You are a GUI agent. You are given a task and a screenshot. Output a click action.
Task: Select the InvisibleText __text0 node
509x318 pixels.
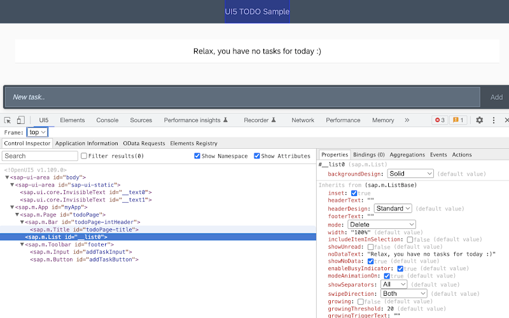[86, 193]
